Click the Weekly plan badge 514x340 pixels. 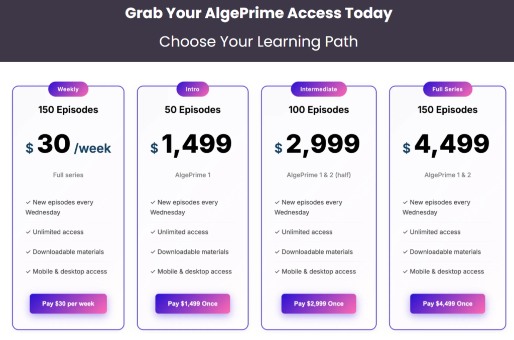(68, 89)
